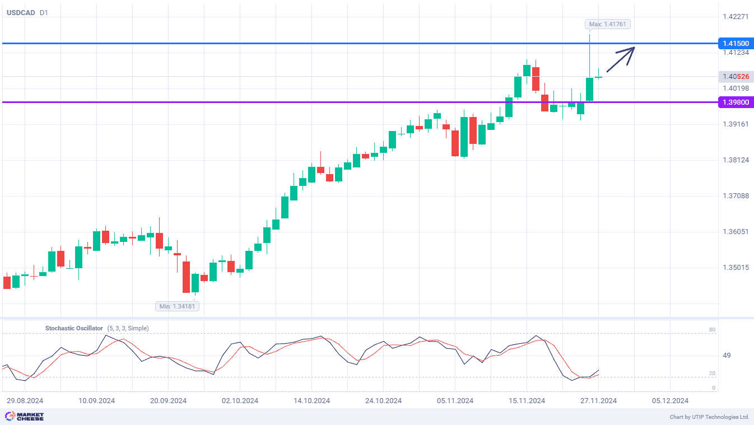754x425 pixels.
Task: Click the Stochastic Oscillator indicator title
Action: pos(74,328)
